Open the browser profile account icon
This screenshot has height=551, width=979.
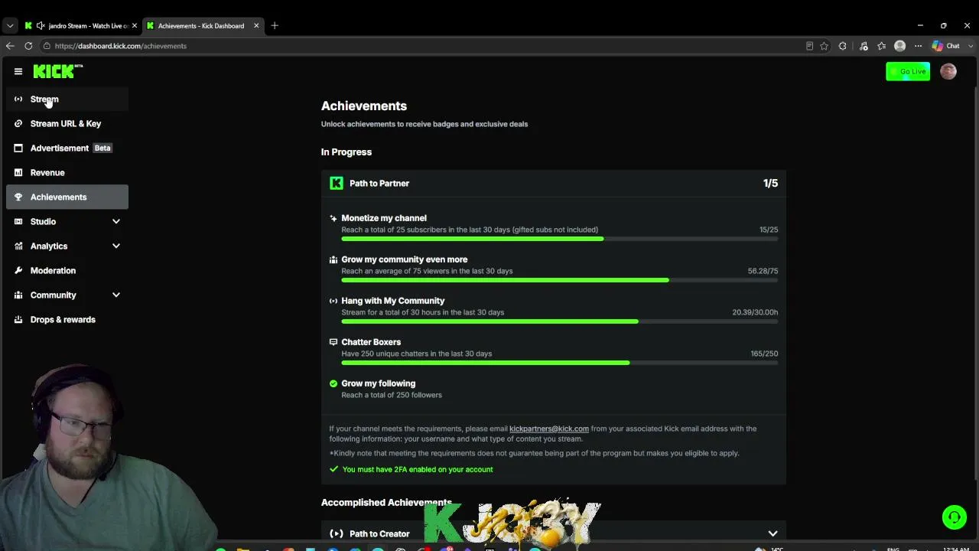click(x=900, y=46)
